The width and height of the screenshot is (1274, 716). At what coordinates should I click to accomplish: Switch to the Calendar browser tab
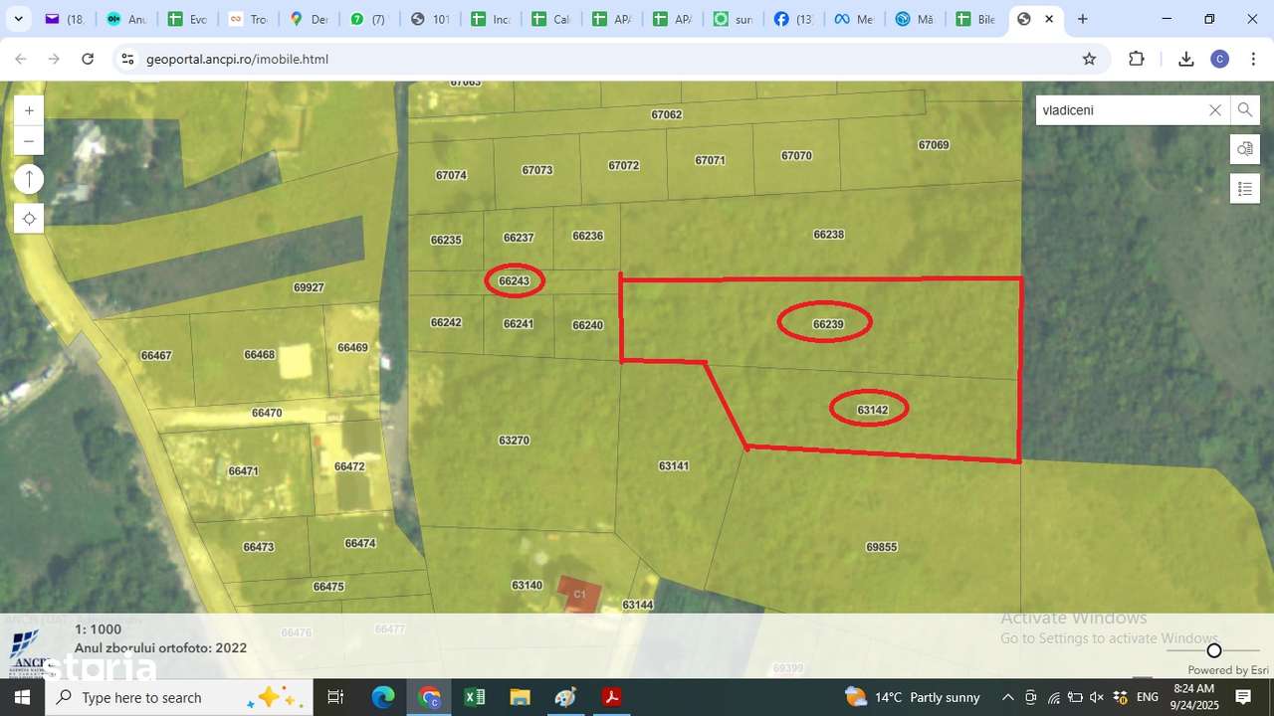pyautogui.click(x=550, y=18)
